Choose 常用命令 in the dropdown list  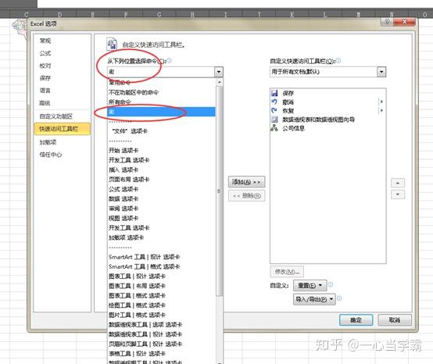[161, 83]
